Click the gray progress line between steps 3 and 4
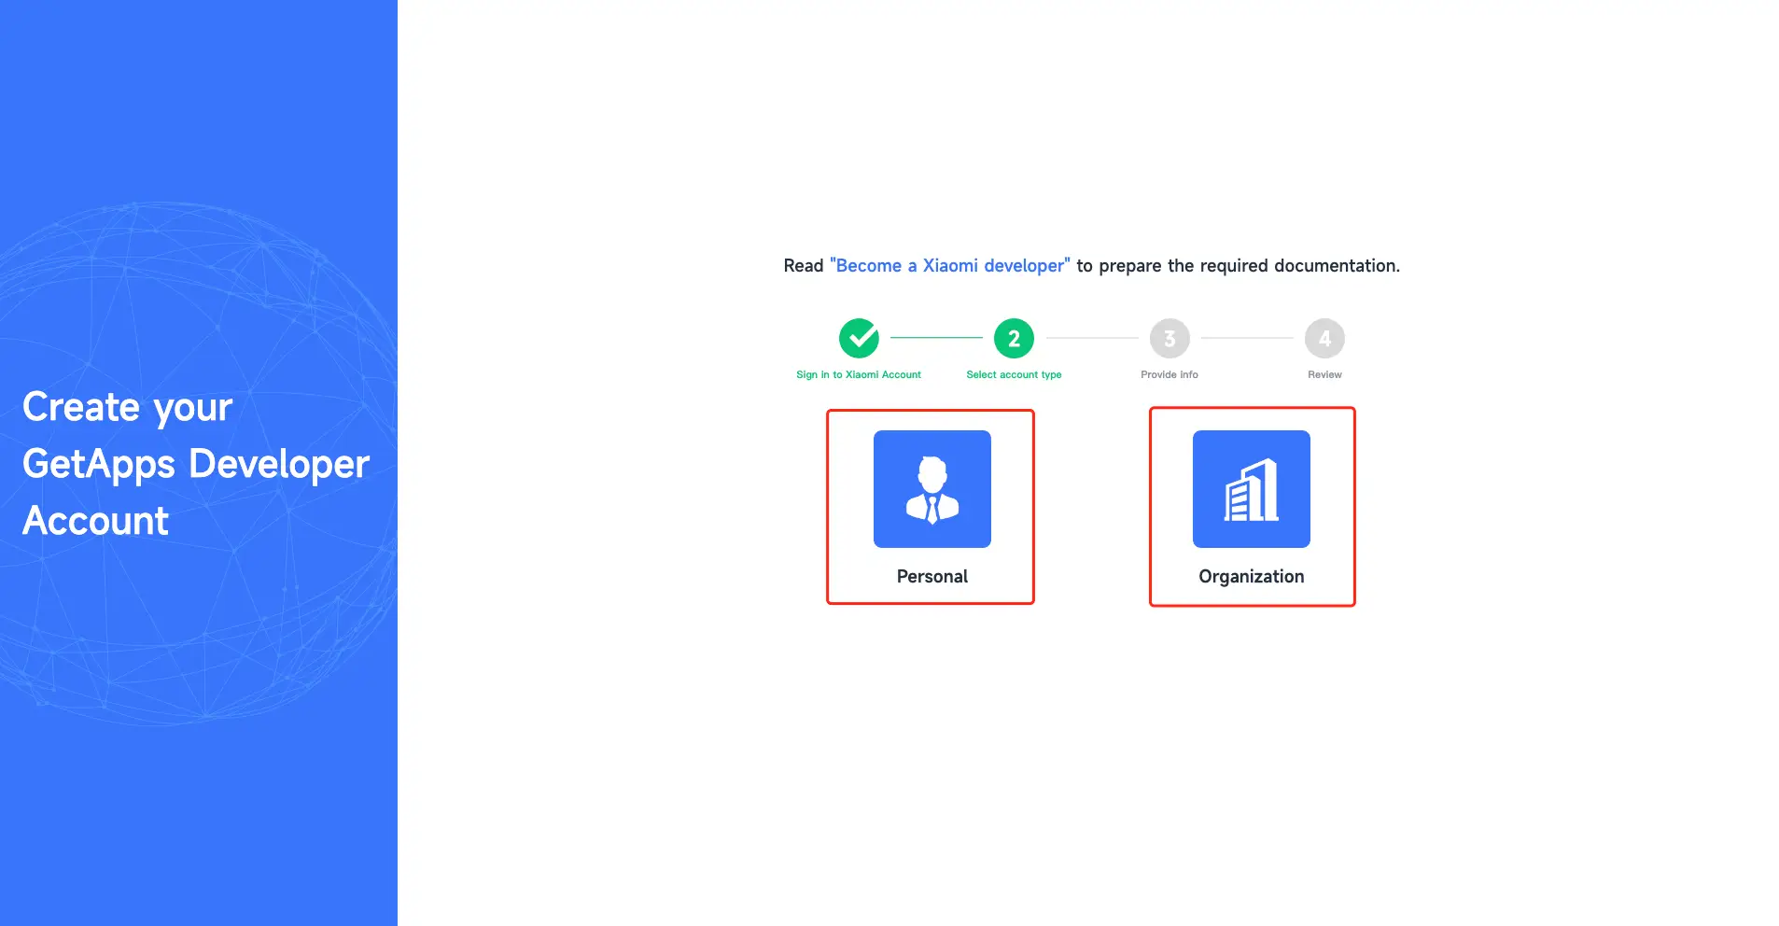 click(1247, 337)
